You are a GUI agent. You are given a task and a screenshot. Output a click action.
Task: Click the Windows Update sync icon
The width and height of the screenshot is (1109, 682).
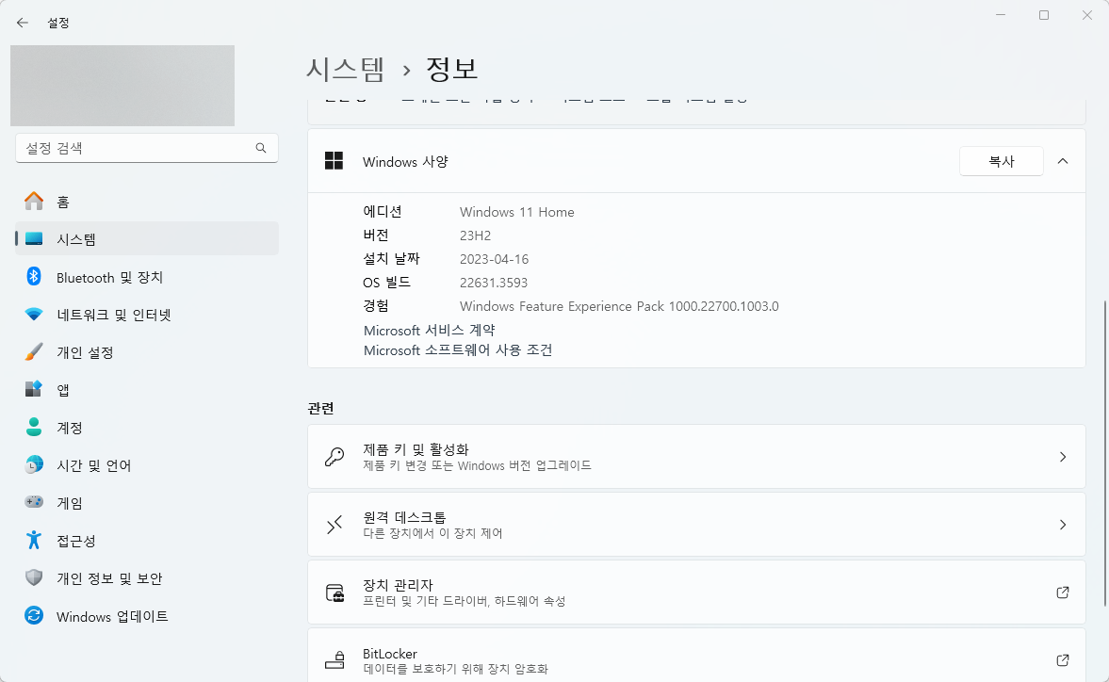coord(33,615)
